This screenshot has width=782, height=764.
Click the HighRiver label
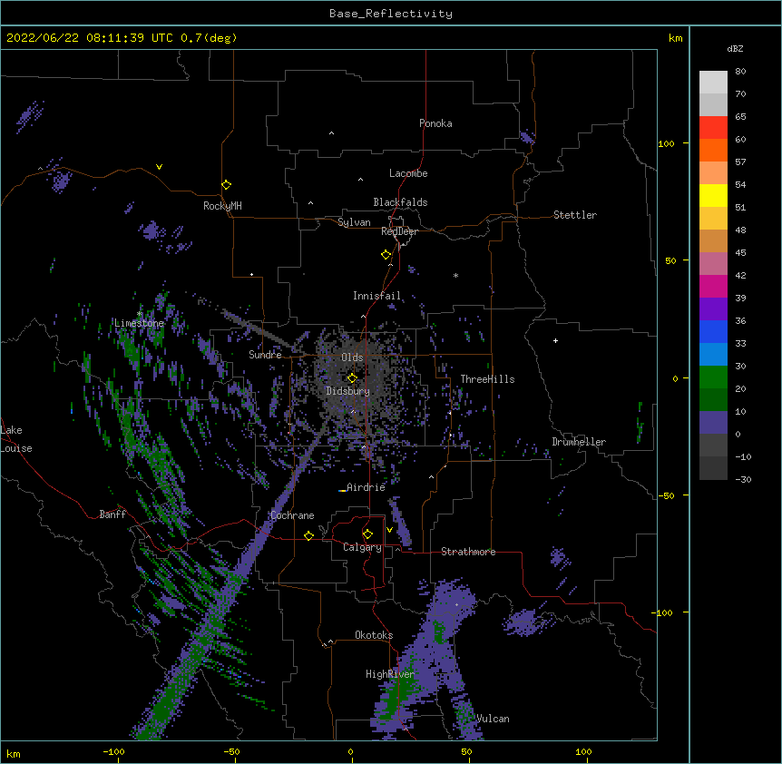390,674
